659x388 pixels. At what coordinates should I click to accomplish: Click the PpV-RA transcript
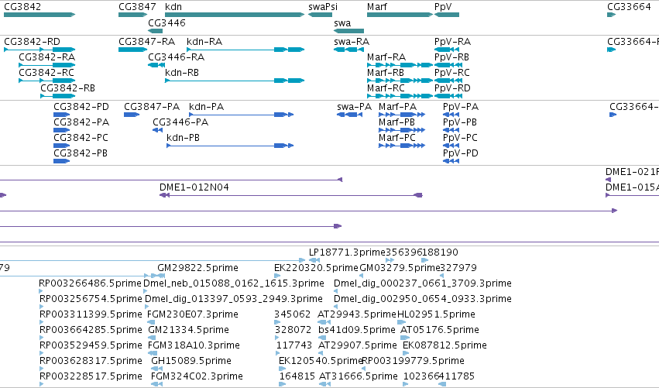click(x=447, y=50)
